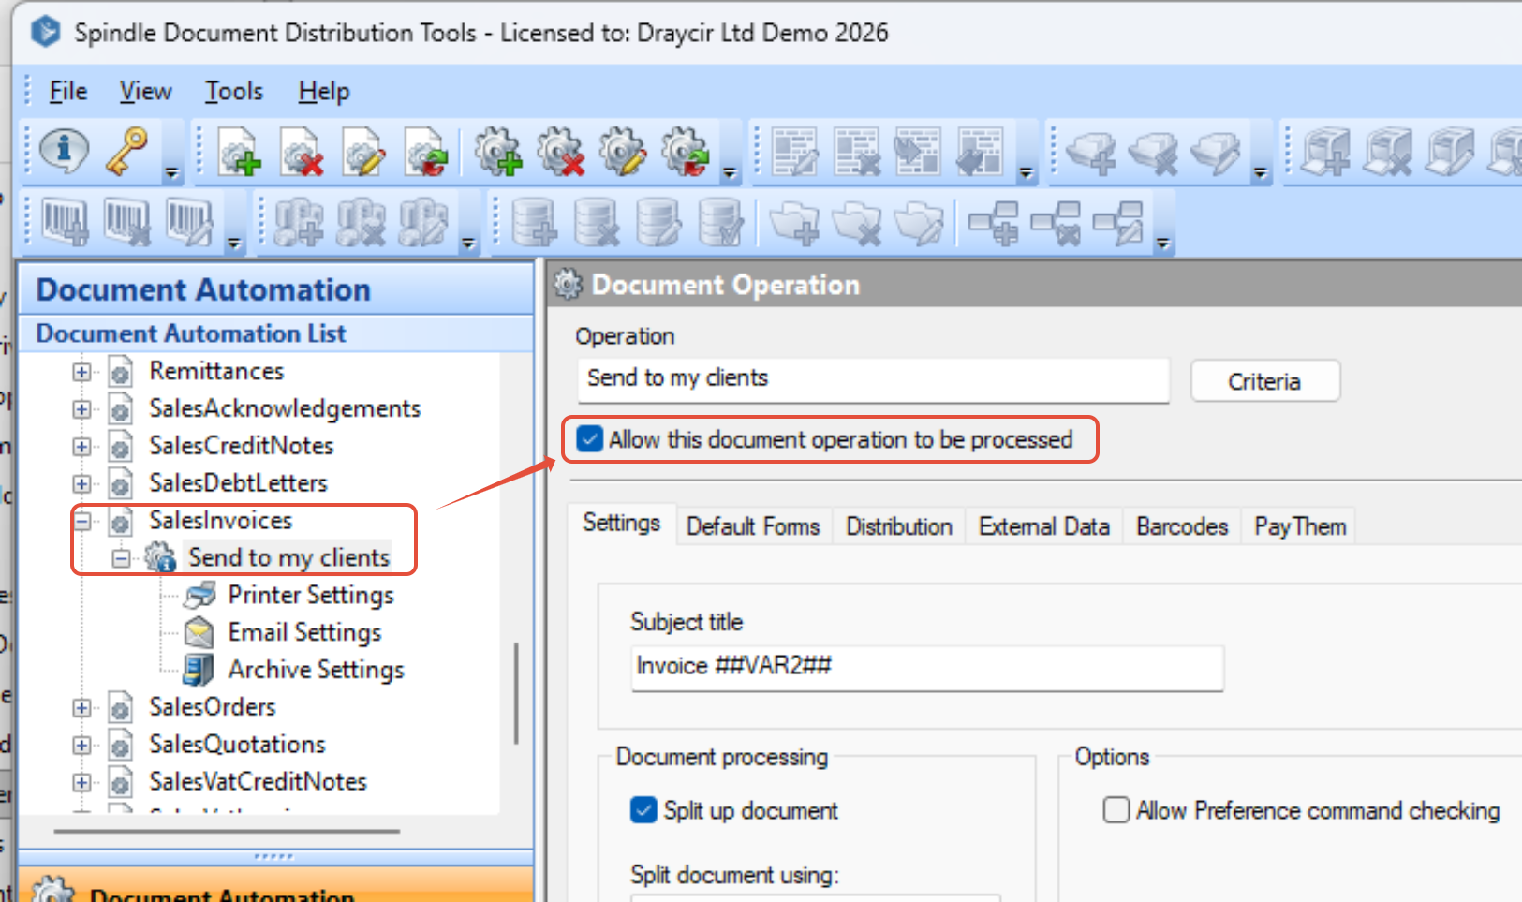1522x902 pixels.
Task: Select SalesQuotations in the tree
Action: click(x=238, y=745)
